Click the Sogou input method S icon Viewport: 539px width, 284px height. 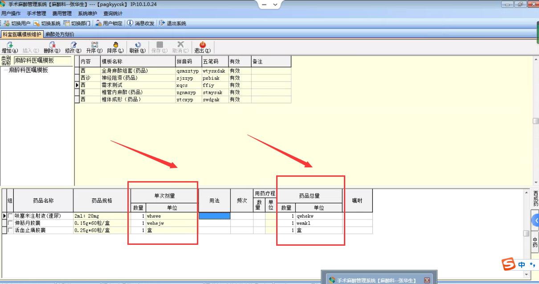coord(509,264)
